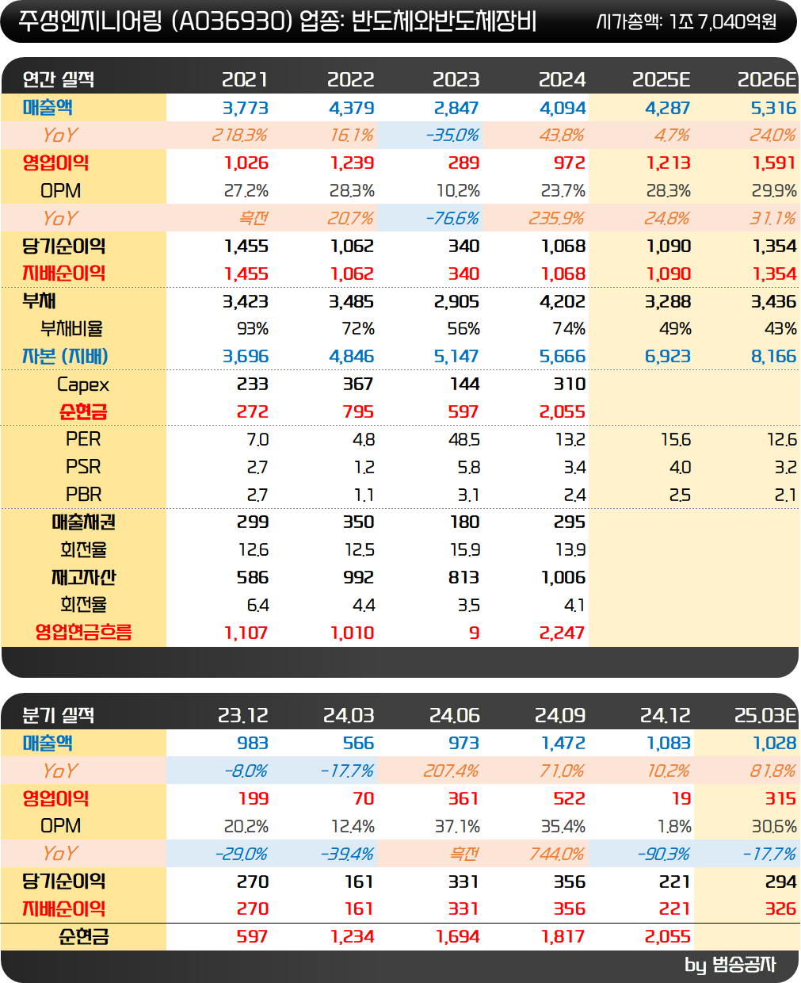Click the 재고자산 회전율 value 6.4
This screenshot has height=983, width=801.
coord(257,606)
